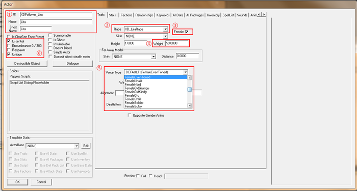This screenshot has width=357, height=191.
Task: Switch to the SpellList tab
Action: (x=228, y=15)
